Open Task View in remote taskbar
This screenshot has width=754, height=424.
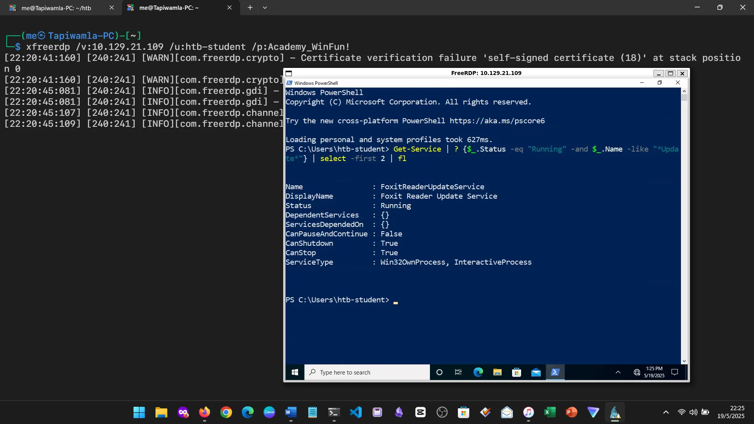(x=458, y=372)
